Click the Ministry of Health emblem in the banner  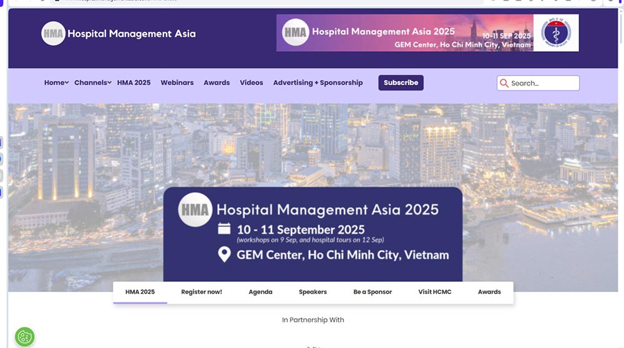(556, 32)
